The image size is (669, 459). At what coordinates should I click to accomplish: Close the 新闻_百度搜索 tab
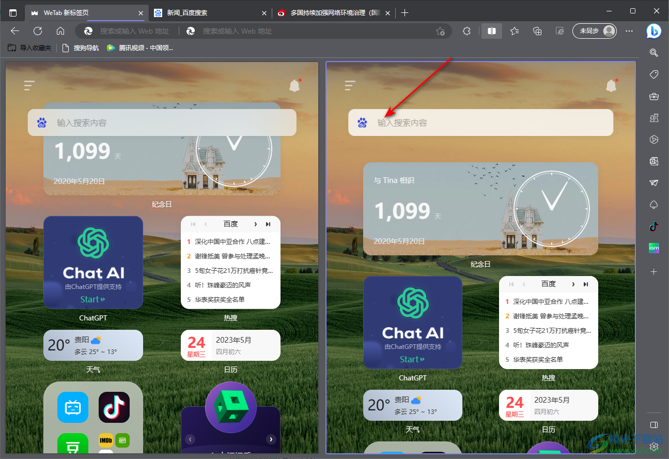coord(265,13)
